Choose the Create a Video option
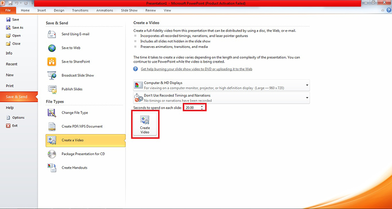Viewport: 392px width, 209px height. (85, 140)
